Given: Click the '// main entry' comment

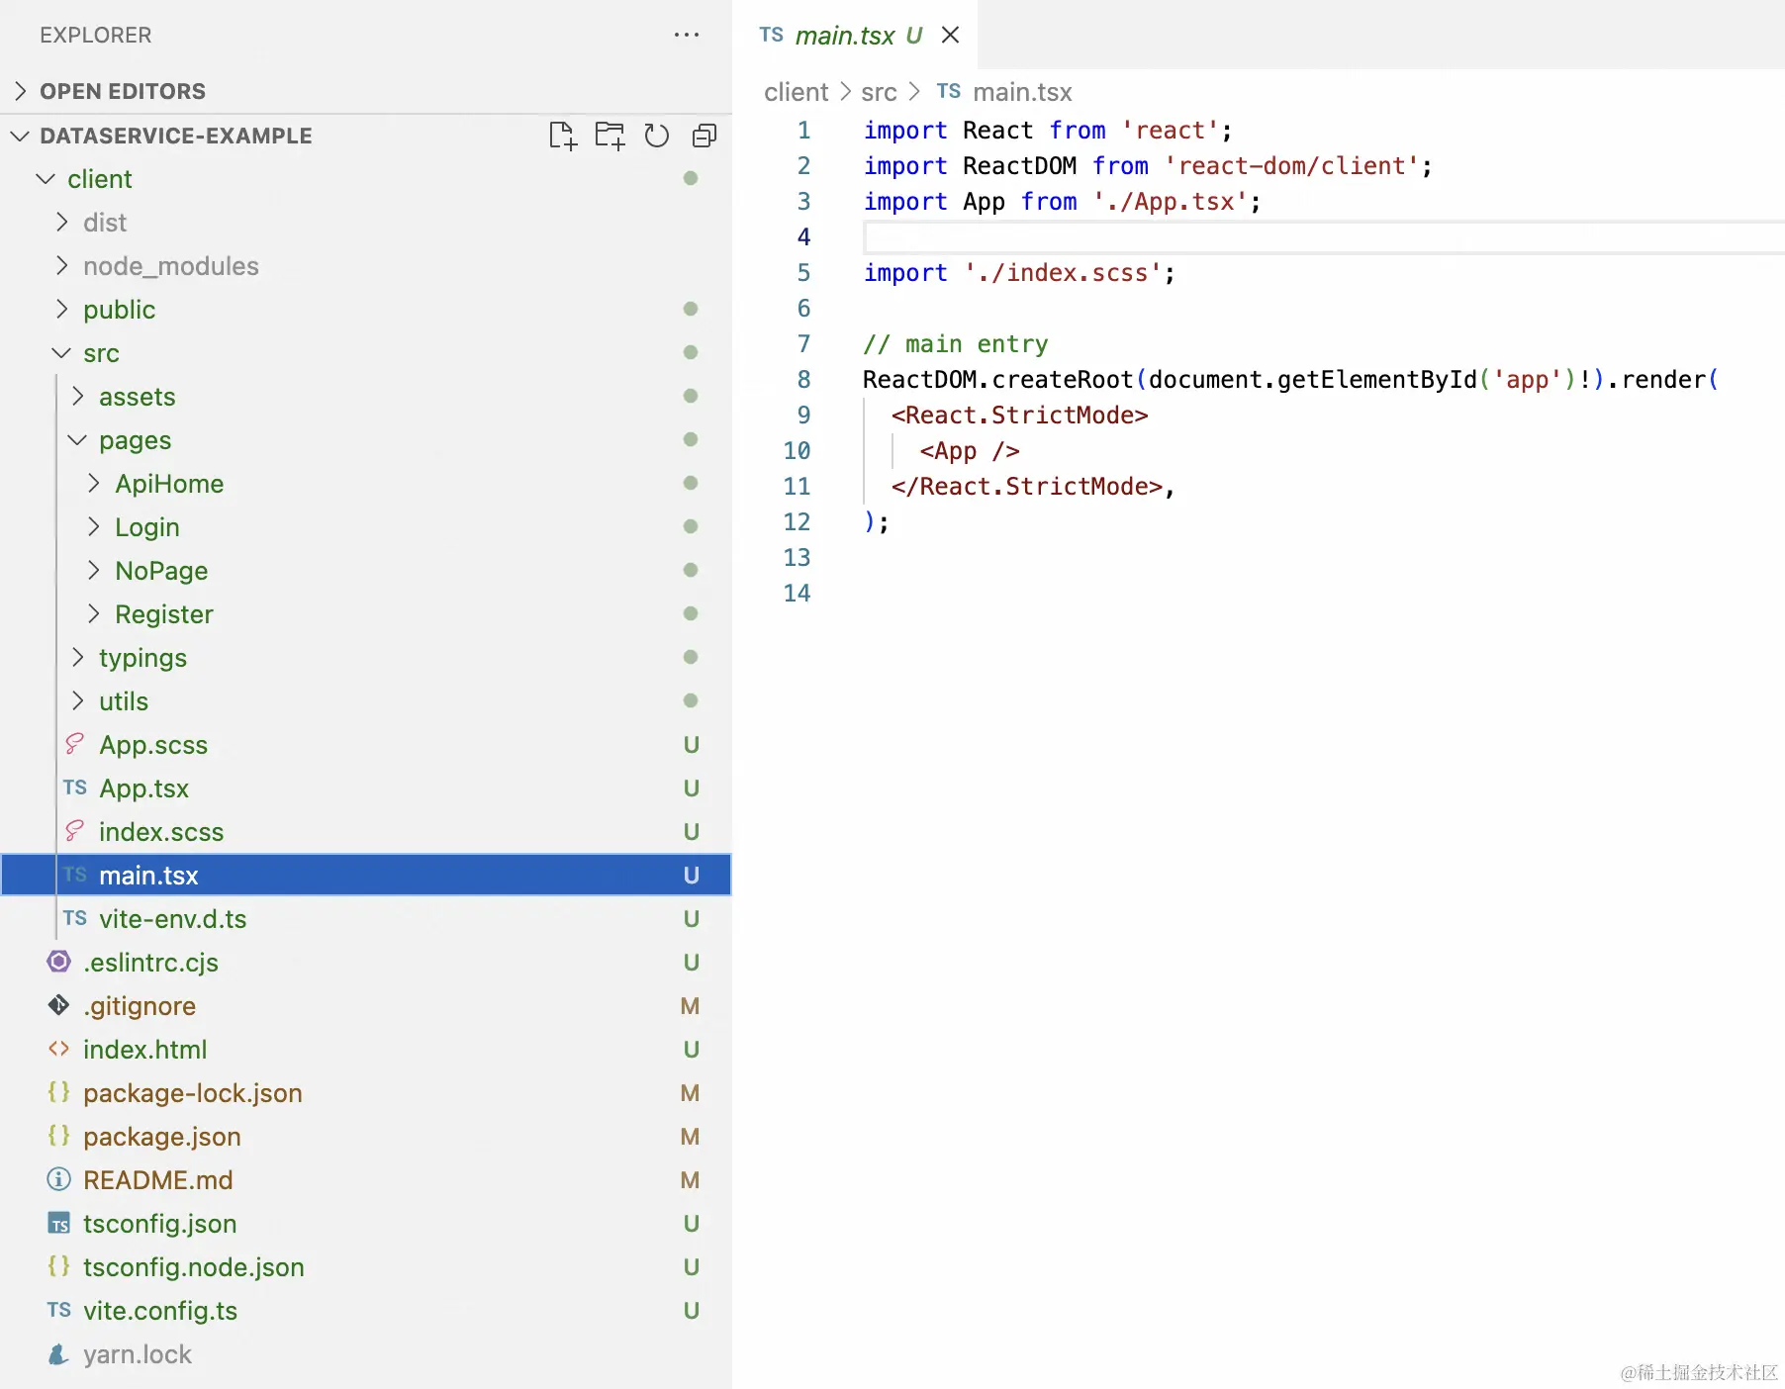Looking at the screenshot, I should (955, 344).
